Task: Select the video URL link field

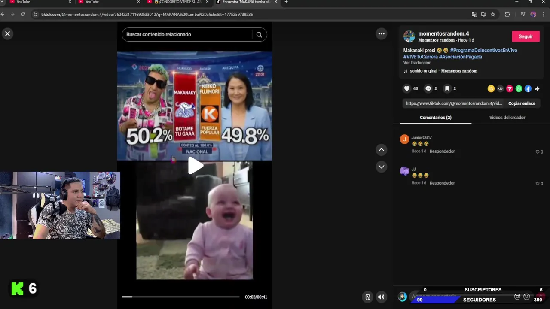Action: 453,103
